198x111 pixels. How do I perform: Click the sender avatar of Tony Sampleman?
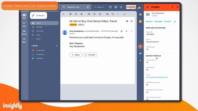pyautogui.click(x=65, y=32)
